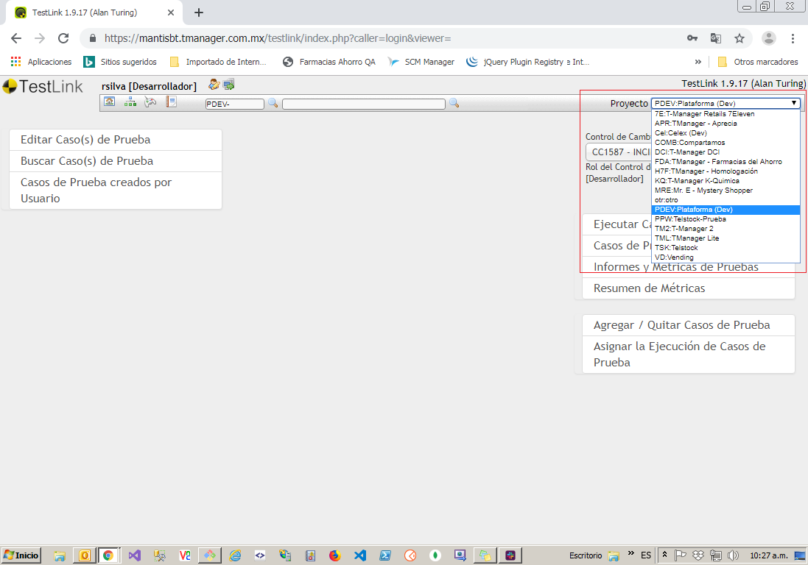This screenshot has width=808, height=565.
Task: Bookmark this page with the star icon
Action: pos(740,38)
